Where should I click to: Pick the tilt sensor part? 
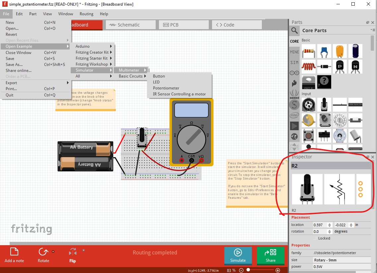pyautogui.click(x=355, y=136)
